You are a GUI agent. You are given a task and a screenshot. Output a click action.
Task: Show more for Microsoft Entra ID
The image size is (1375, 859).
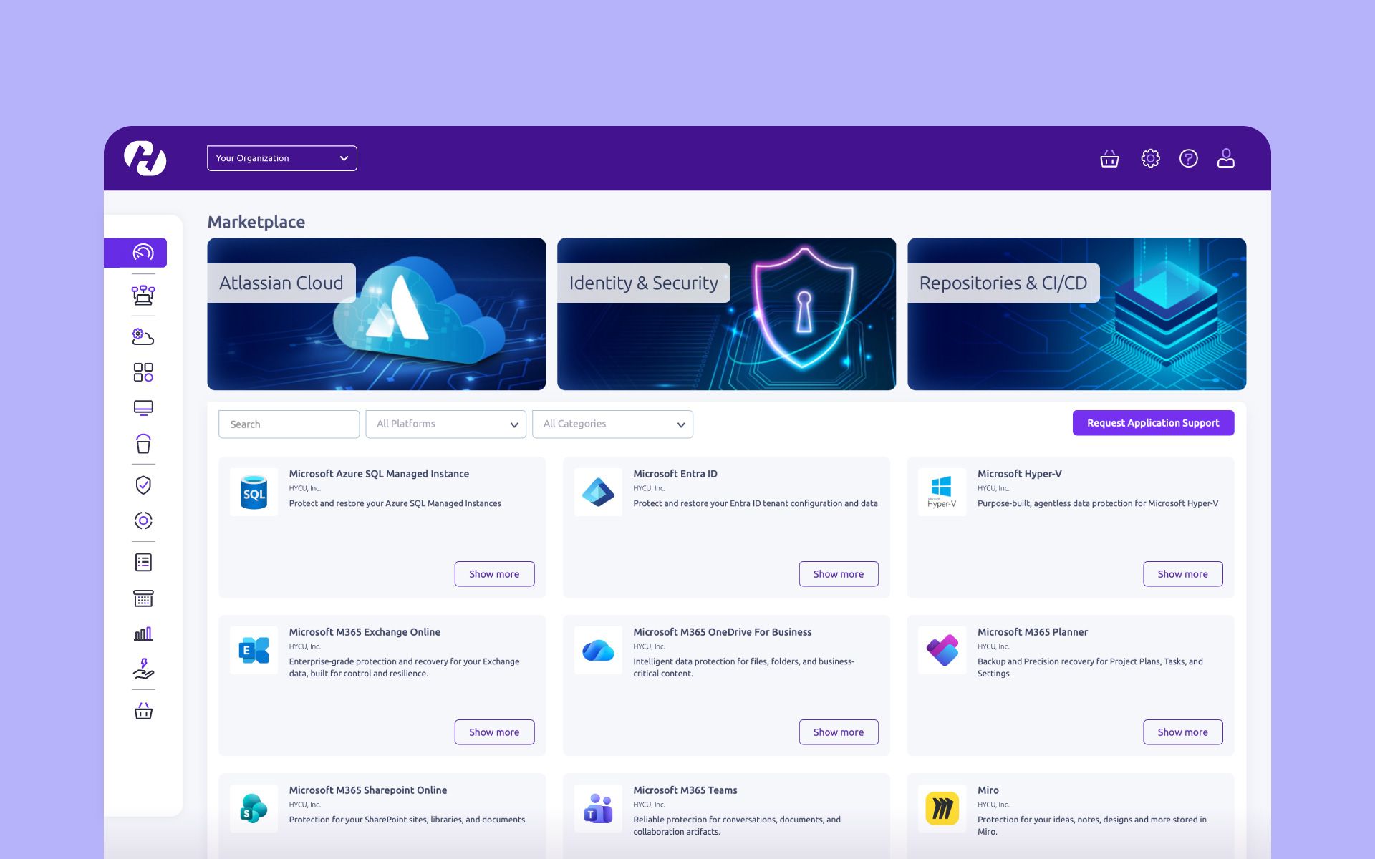coord(839,574)
